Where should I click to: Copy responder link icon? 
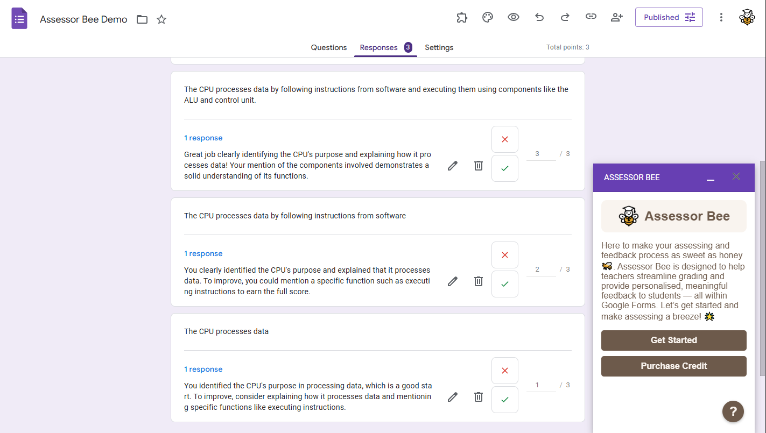pos(591,17)
